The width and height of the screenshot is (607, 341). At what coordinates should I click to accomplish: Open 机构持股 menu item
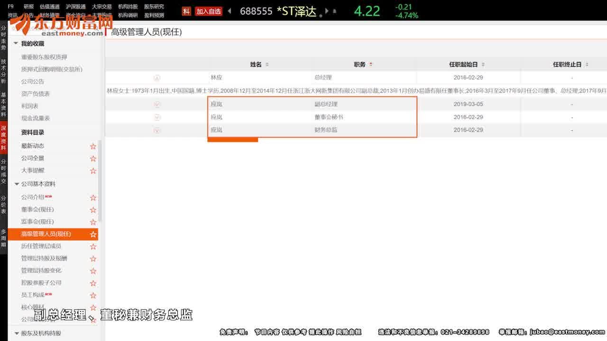pos(128,7)
